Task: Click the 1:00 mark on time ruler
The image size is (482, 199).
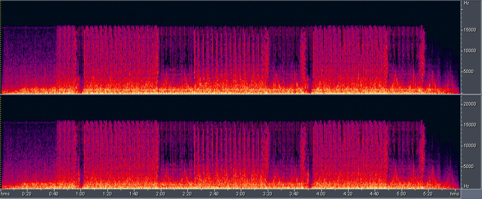Action: 80,194
